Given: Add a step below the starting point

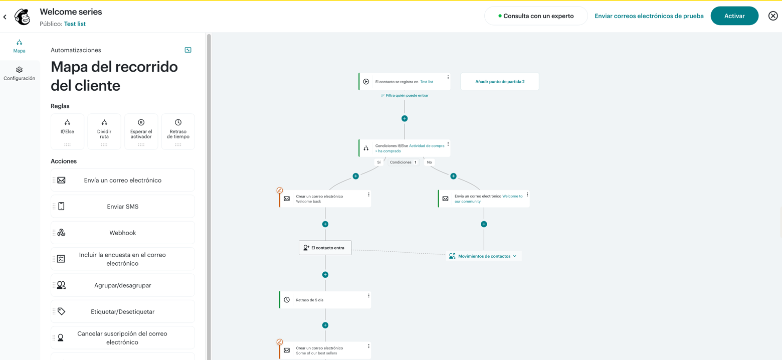Looking at the screenshot, I should [405, 118].
